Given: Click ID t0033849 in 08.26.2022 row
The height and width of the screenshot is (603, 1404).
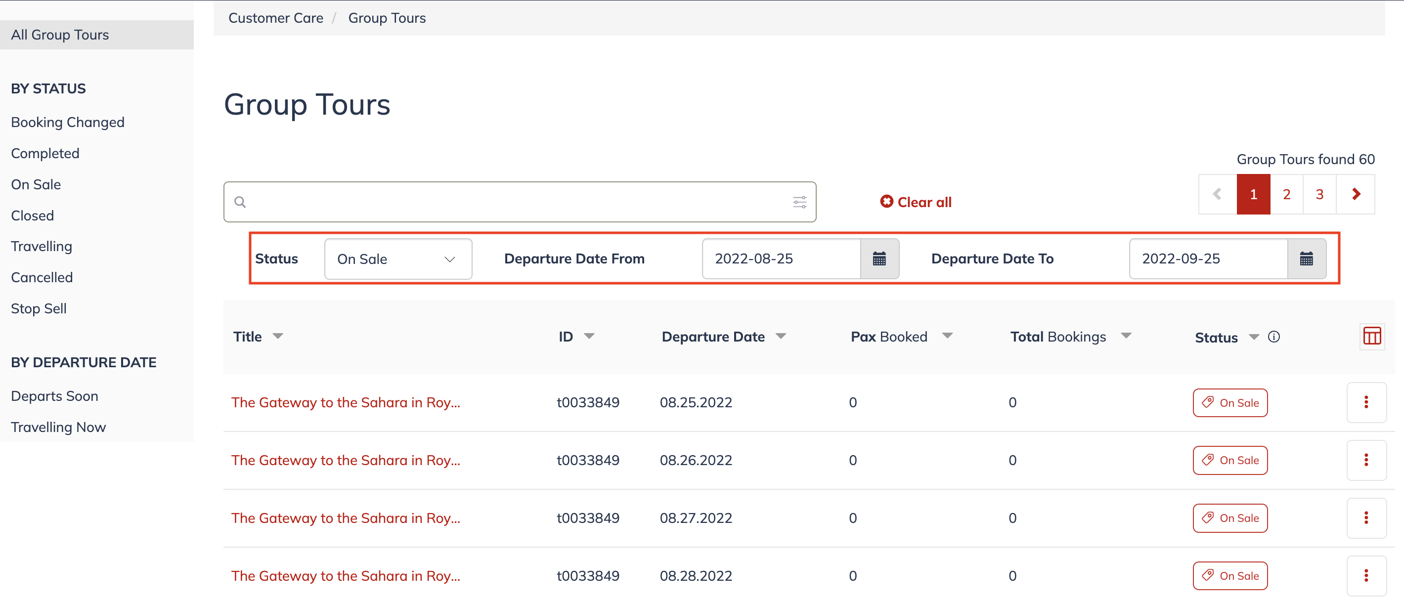Looking at the screenshot, I should [587, 460].
